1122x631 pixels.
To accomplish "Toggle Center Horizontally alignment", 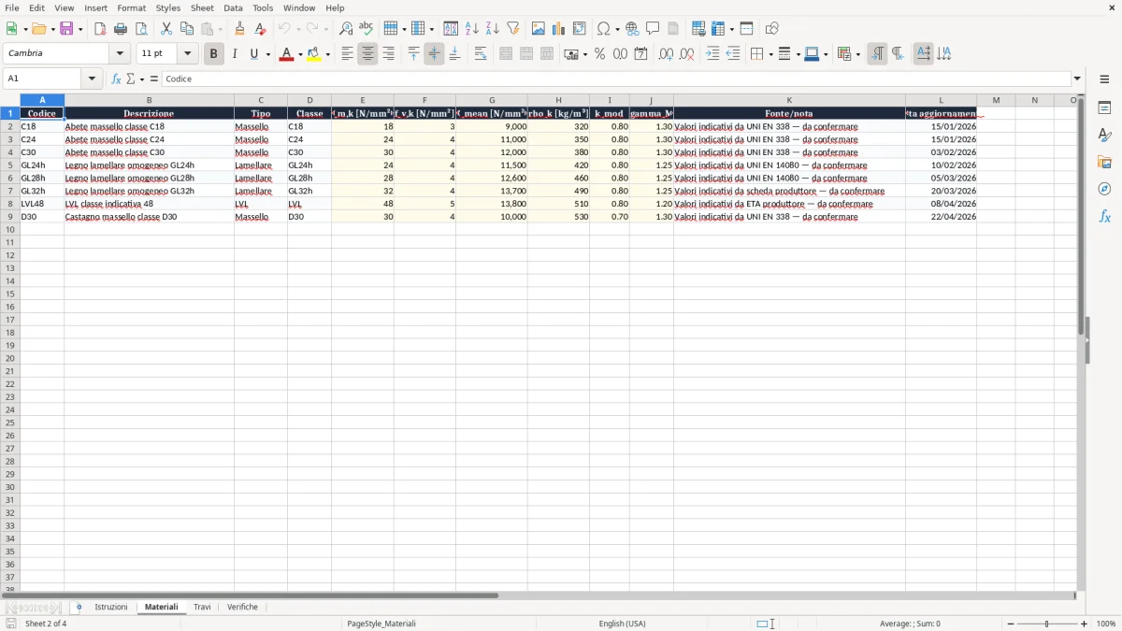I will pyautogui.click(x=367, y=54).
